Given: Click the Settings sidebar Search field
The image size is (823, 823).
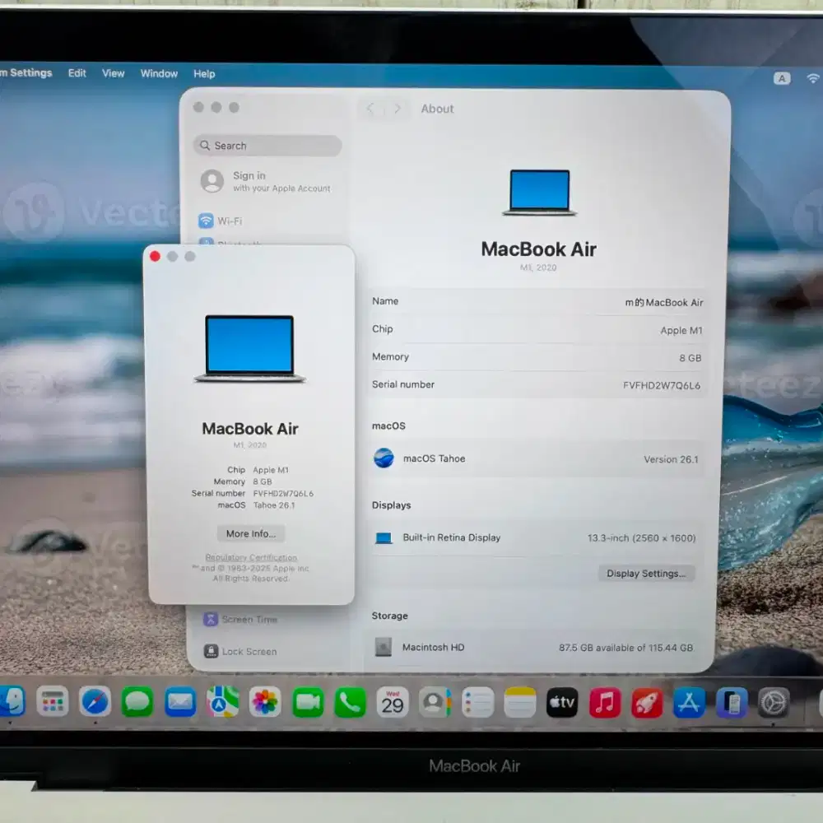Looking at the screenshot, I should point(267,146).
